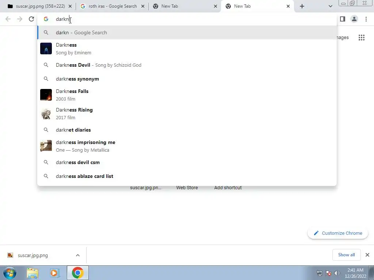Launch Windows Media Player from taskbar
The height and width of the screenshot is (280, 374).
(54, 273)
